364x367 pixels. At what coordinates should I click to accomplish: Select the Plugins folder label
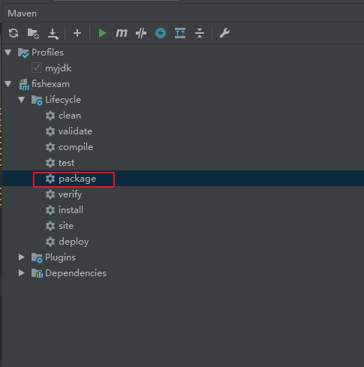[60, 257]
